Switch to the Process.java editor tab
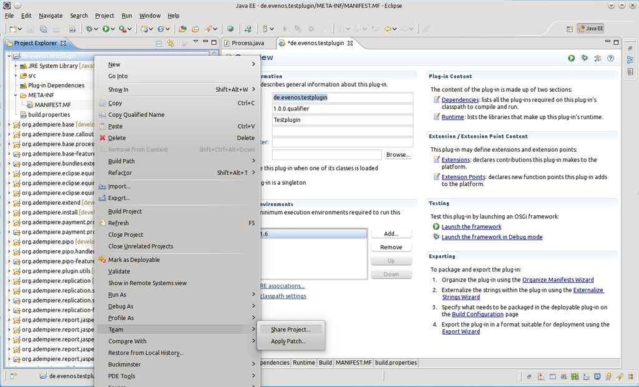 tap(247, 43)
